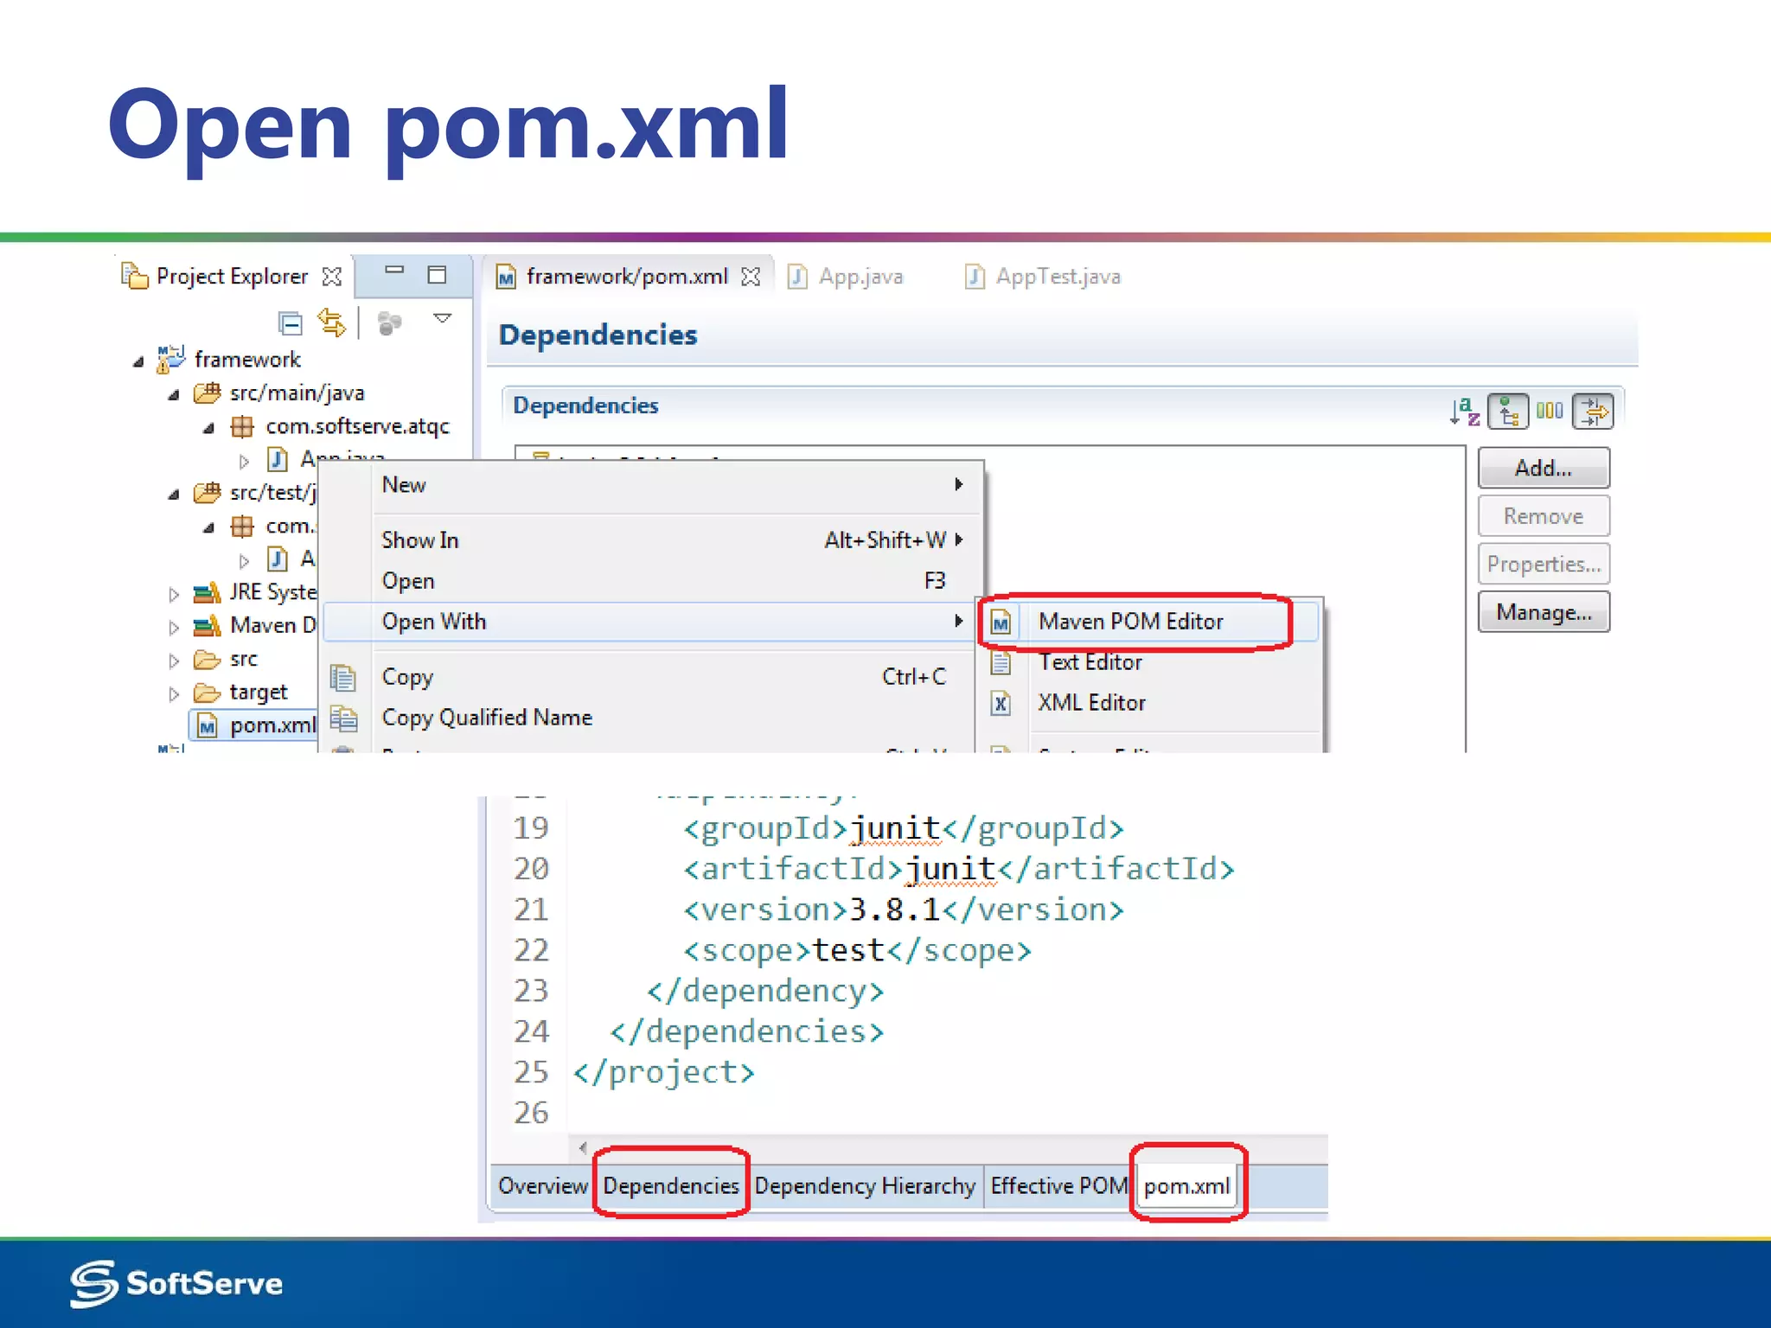Click junit groupId value on line 19
1771x1328 pixels.
point(895,828)
